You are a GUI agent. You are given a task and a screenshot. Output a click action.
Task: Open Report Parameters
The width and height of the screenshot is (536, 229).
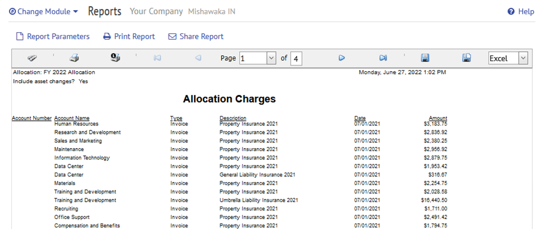(x=53, y=36)
